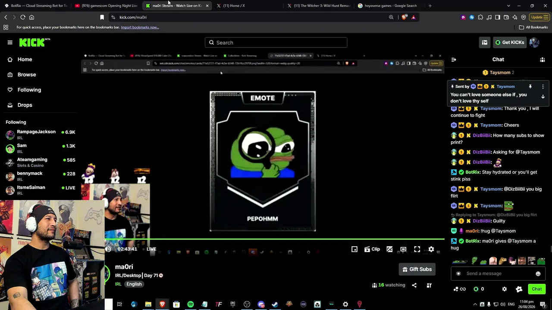Open the KICKs balance showing 0
Screen dimensions: 552x310
(x=479, y=289)
